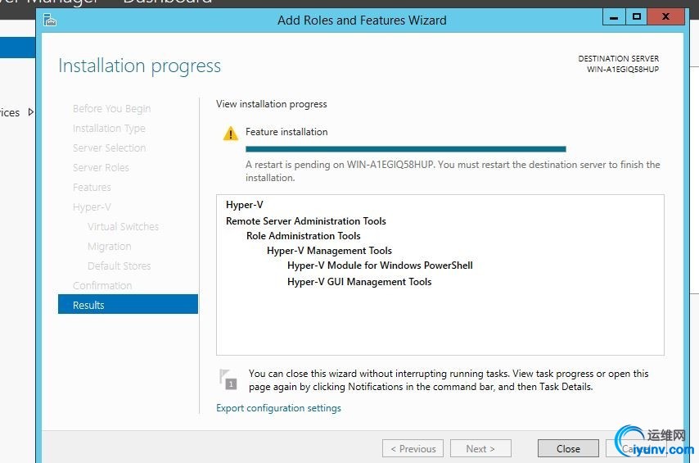Click the Feature installation progress bar
Image resolution: width=699 pixels, height=463 pixels.
pyautogui.click(x=406, y=149)
